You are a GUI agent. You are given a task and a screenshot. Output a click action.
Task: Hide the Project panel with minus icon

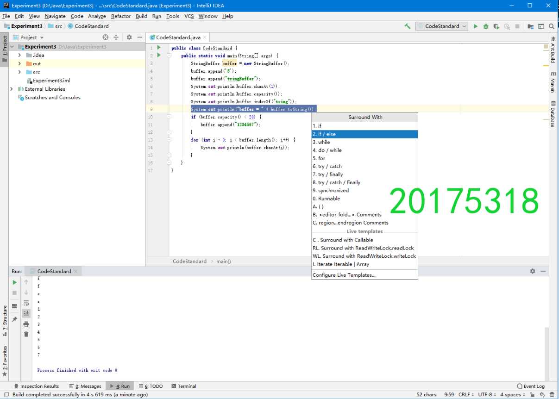pyautogui.click(x=139, y=37)
